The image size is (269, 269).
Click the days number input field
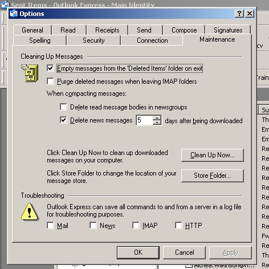click(145, 120)
